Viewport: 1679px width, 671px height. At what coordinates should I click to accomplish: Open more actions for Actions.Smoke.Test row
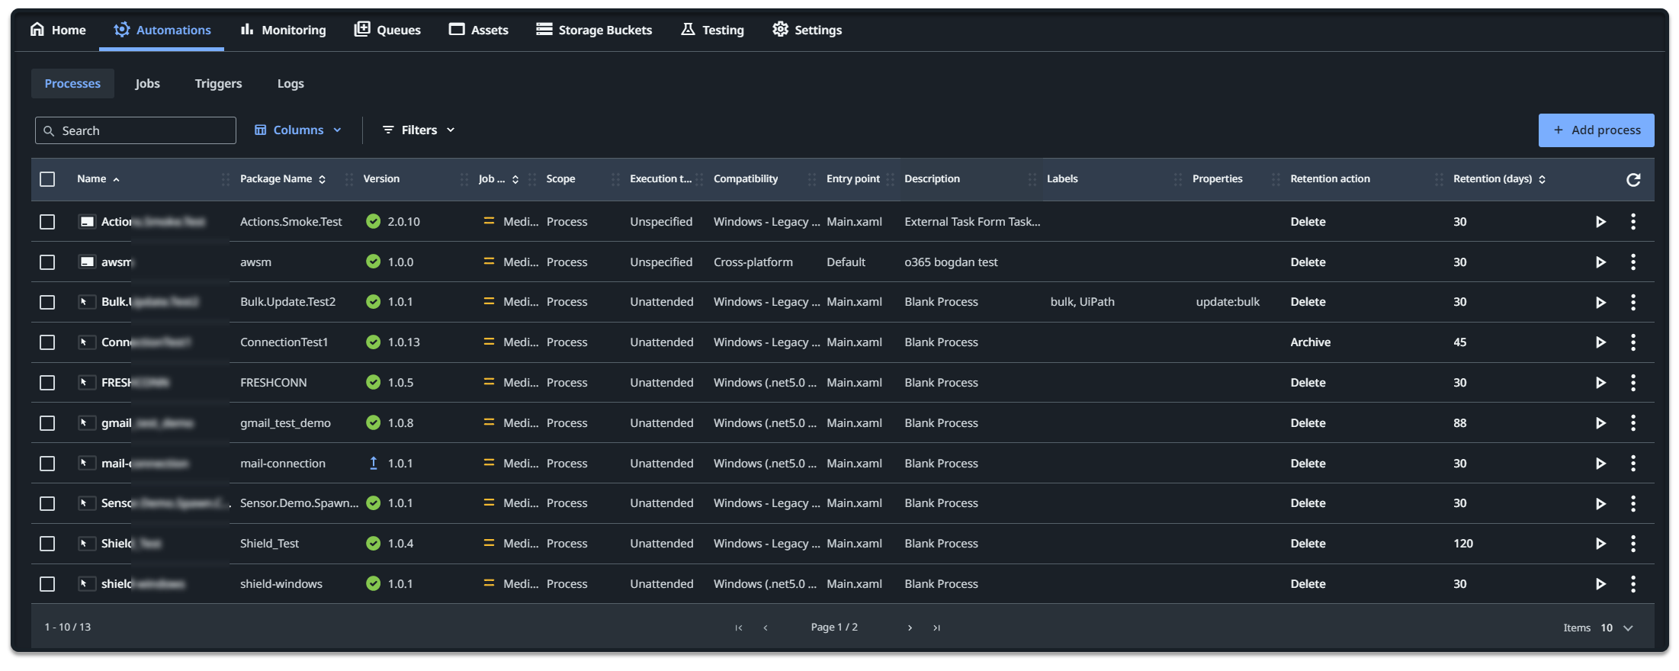pos(1633,222)
